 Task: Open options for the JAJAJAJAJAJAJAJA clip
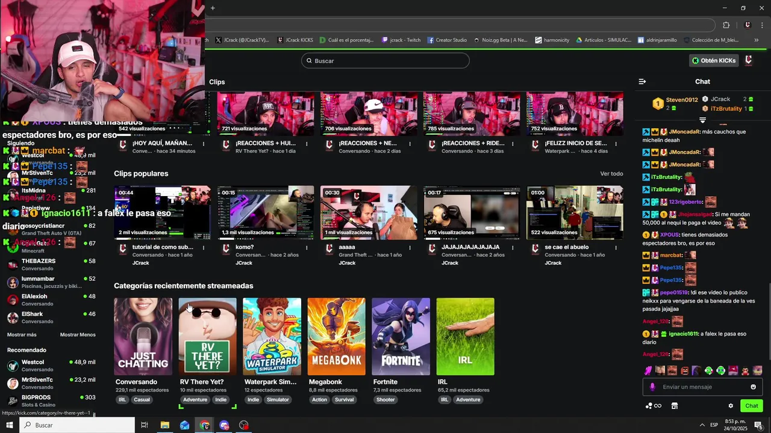pos(513,248)
